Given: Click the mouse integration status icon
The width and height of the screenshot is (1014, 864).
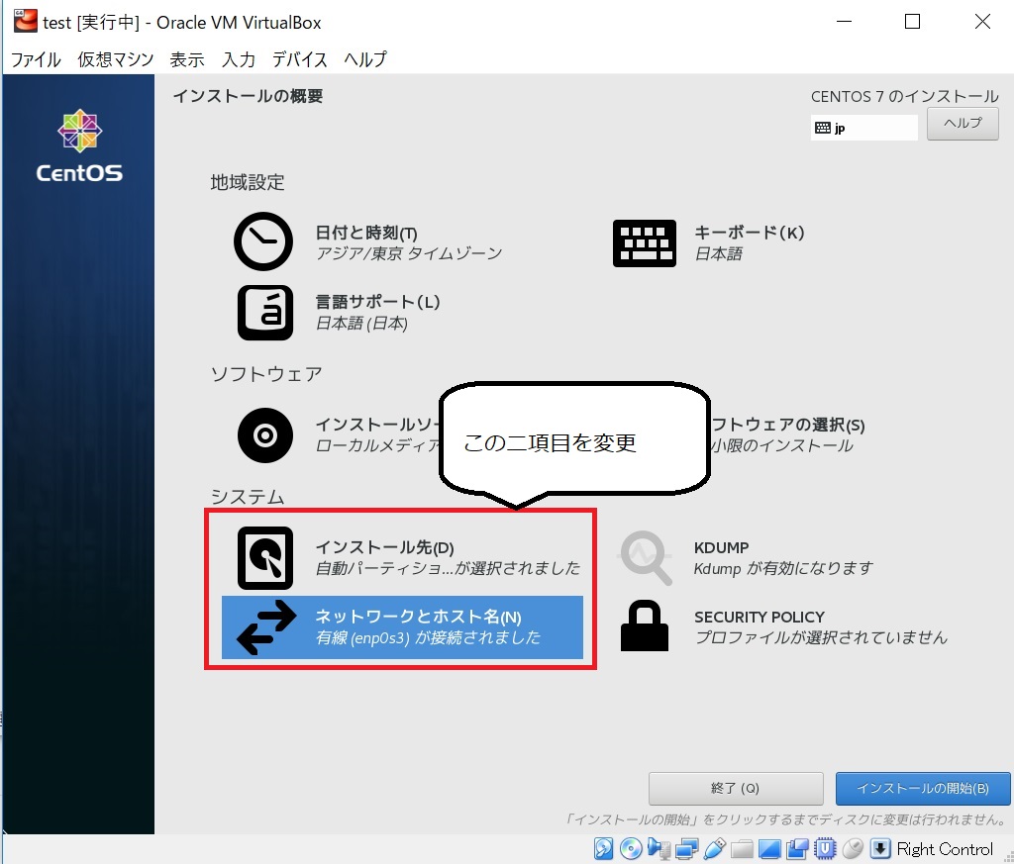Looking at the screenshot, I should (x=853, y=848).
